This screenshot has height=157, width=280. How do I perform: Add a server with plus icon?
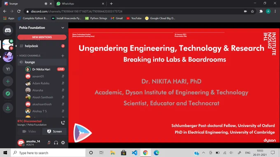(8, 82)
